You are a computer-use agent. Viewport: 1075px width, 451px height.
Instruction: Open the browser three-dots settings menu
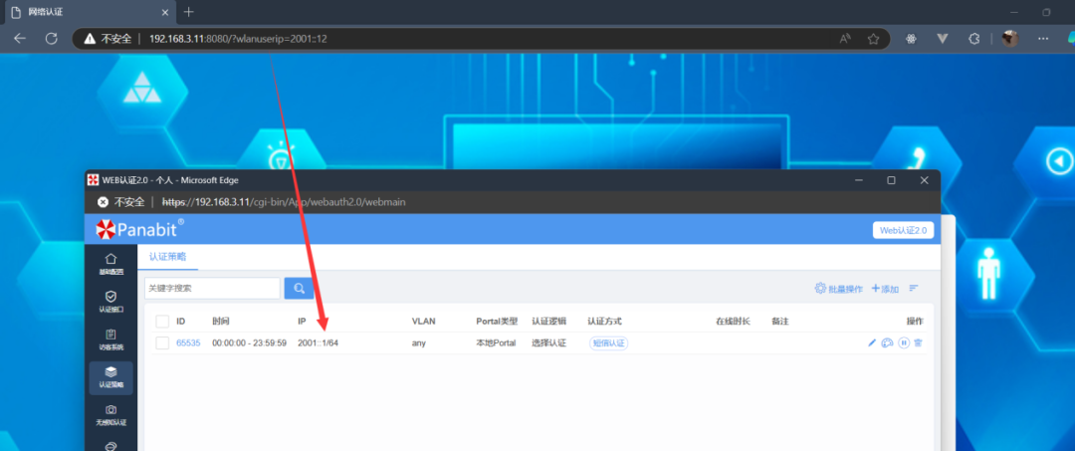(1043, 39)
